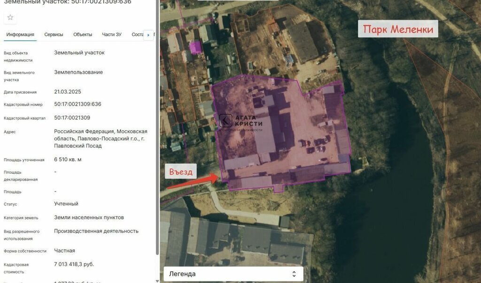The image size is (481, 283).
Task: Click the area value 6 510 кв. м
Action: pyautogui.click(x=68, y=160)
